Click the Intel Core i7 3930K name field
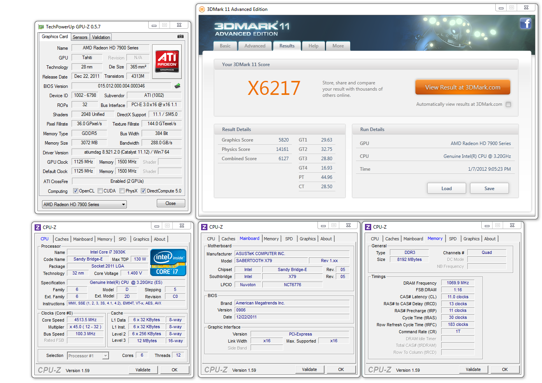Viewport: 542px width, 383px height. pyautogui.click(x=108, y=252)
